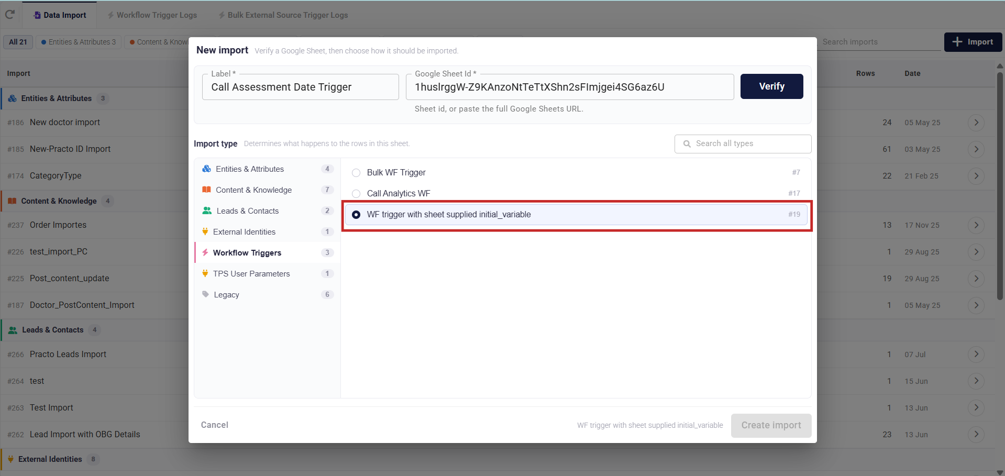
Task: Click the magnifier icon in Search all types
Action: tap(687, 143)
